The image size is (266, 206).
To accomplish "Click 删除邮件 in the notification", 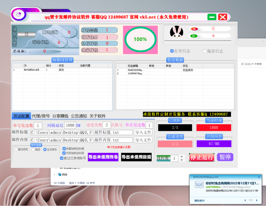I will (199, 201).
